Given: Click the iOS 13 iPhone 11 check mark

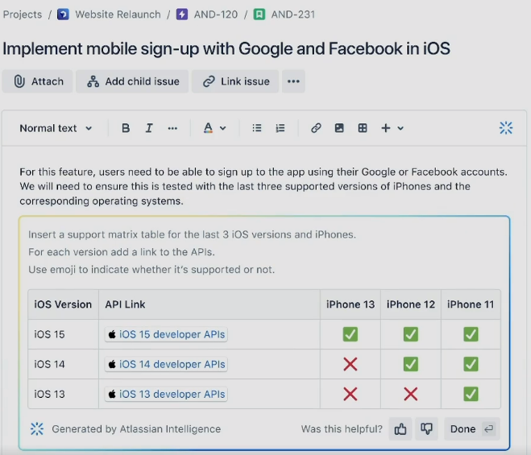Looking at the screenshot, I should [x=471, y=394].
